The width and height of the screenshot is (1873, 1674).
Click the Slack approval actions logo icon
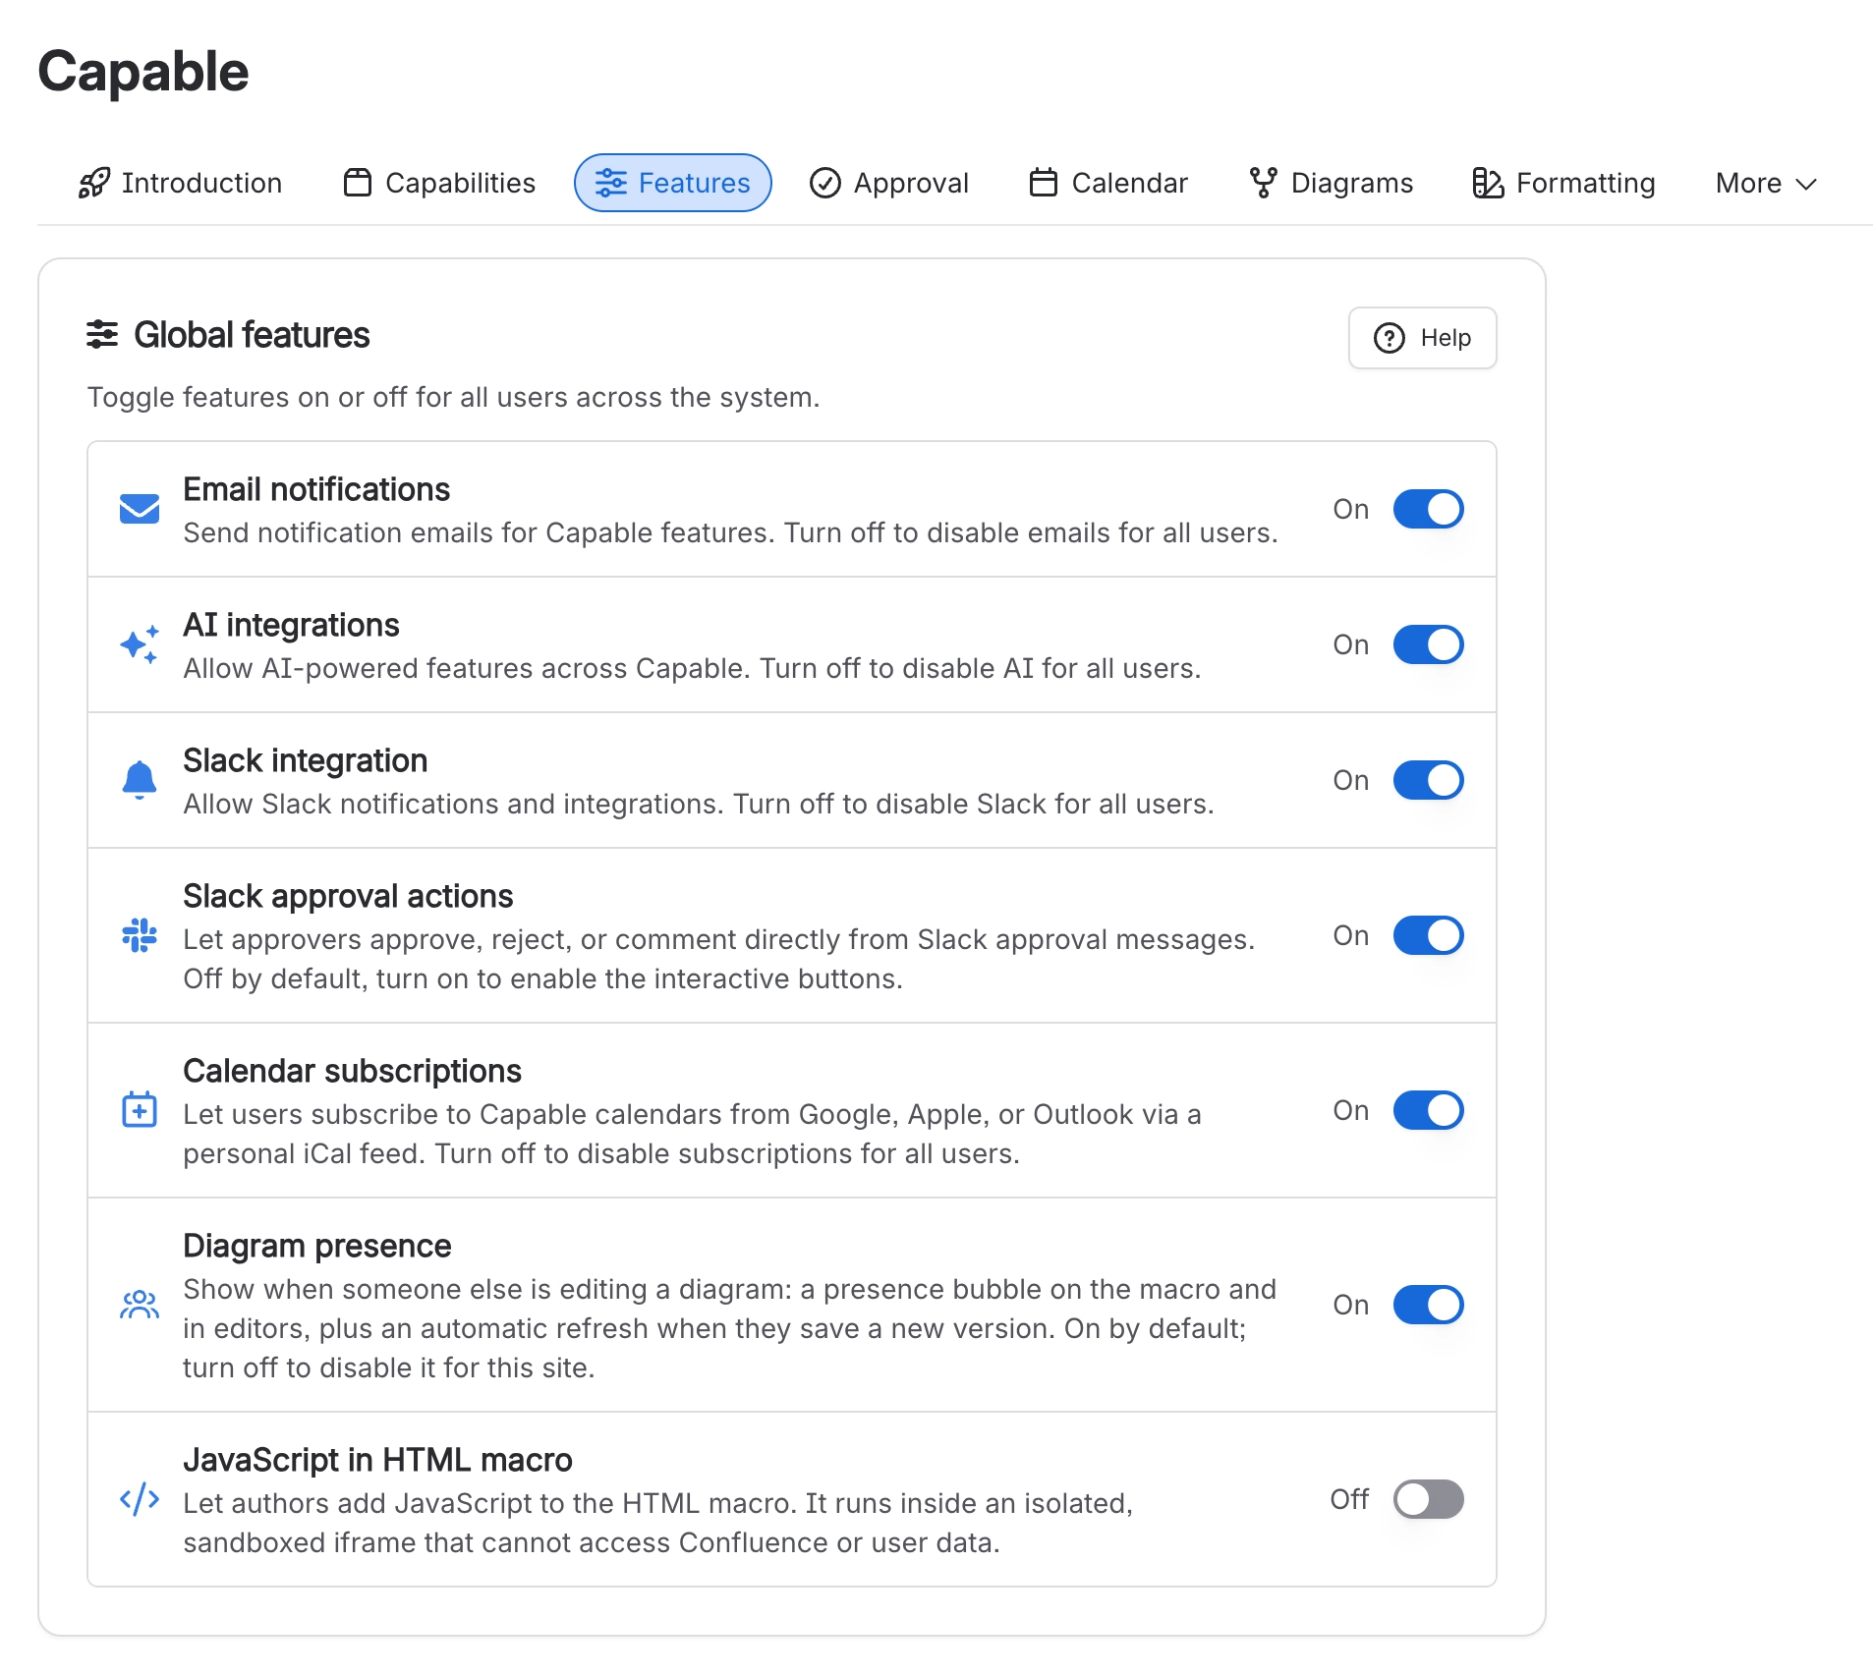tap(140, 935)
